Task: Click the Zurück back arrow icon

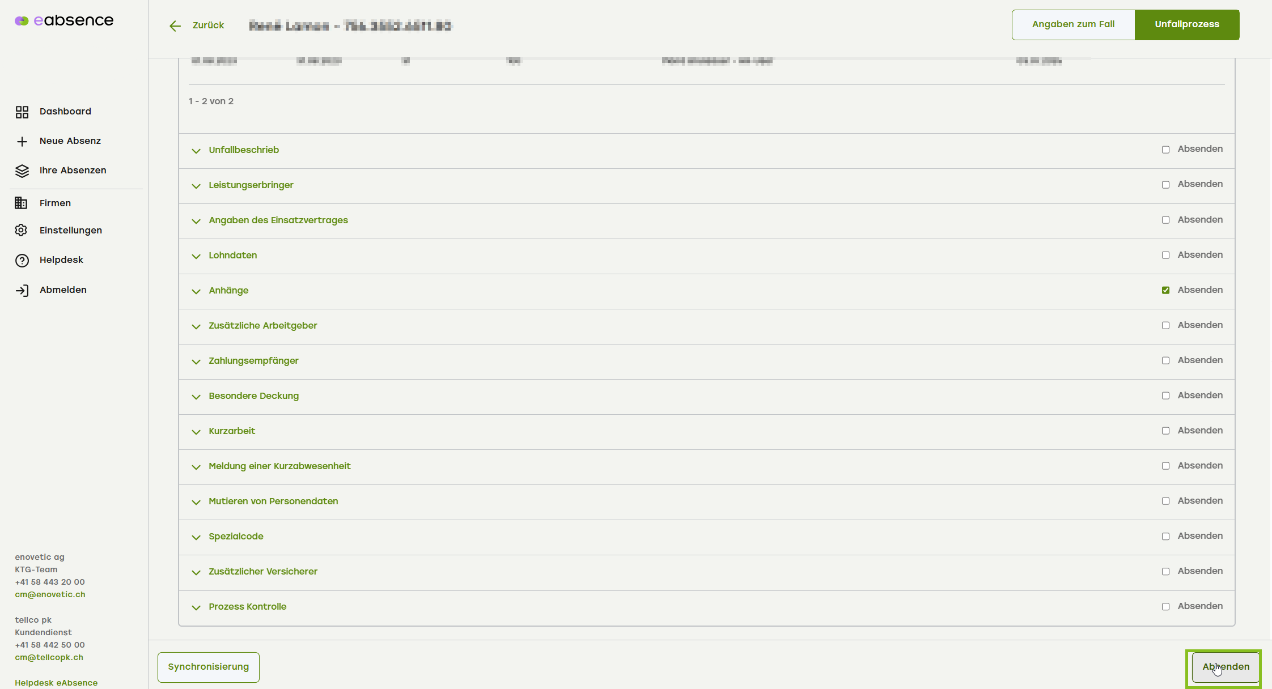Action: [175, 26]
